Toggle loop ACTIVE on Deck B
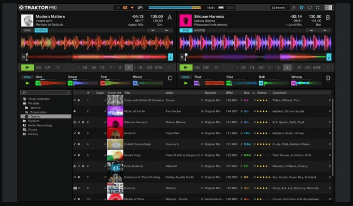 coord(317,67)
